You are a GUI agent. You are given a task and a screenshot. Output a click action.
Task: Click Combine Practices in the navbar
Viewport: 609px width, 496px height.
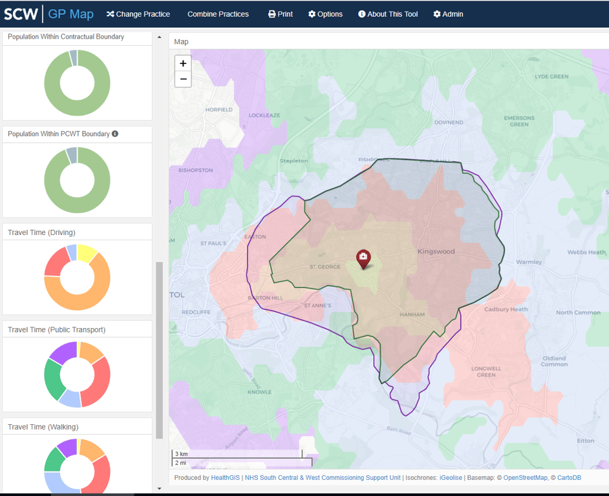218,14
